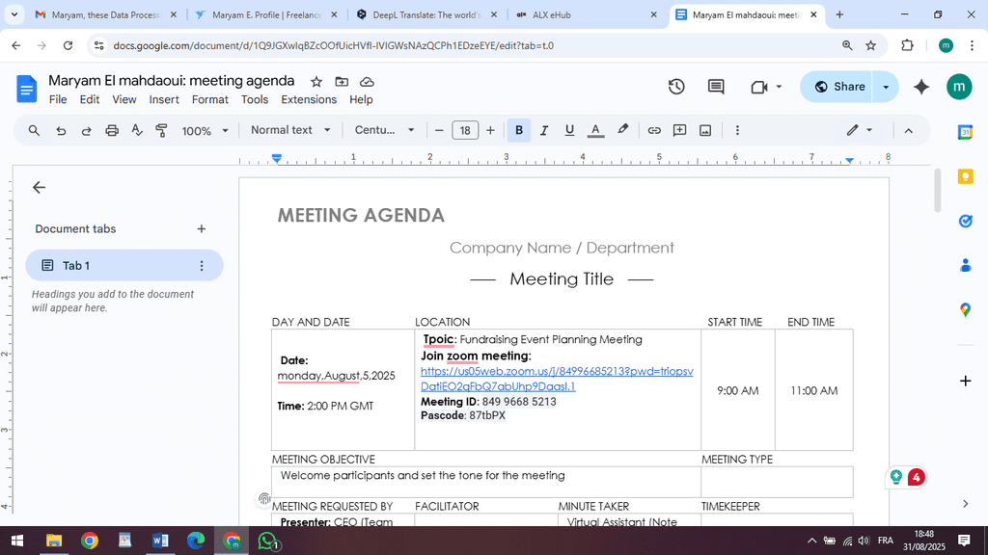Toggle underline formatting
Viewport: 988px width, 555px height.
[569, 130]
